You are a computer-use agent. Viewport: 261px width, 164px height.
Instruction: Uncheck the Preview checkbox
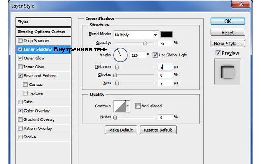218,53
